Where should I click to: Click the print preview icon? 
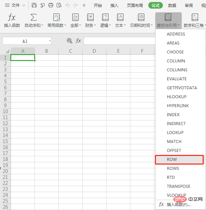59,5
